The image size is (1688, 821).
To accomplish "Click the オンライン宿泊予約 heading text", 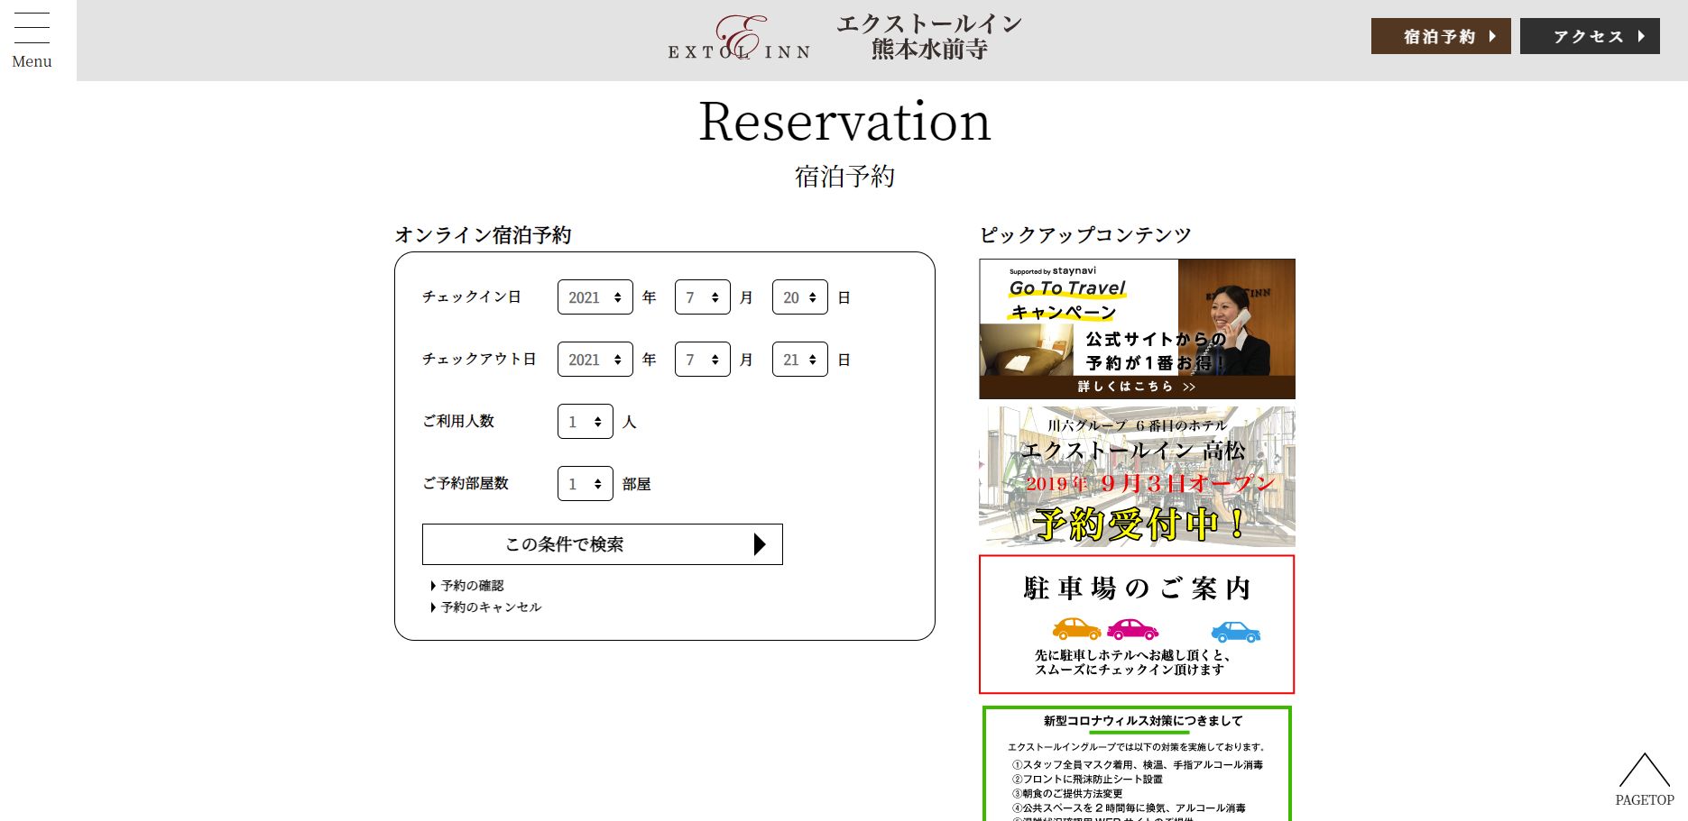I will (x=483, y=235).
